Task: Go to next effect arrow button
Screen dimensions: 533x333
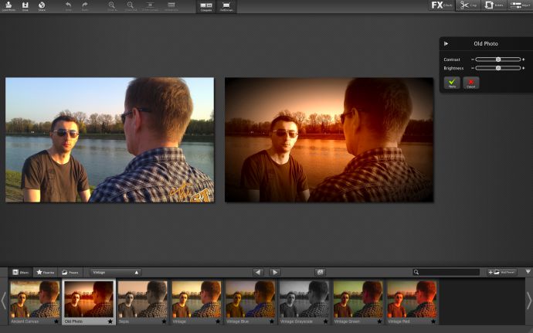Action: pos(275,272)
